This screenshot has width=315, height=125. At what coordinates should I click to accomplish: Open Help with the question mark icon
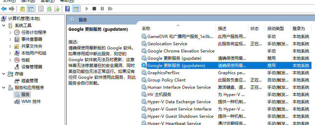coord(68,9)
